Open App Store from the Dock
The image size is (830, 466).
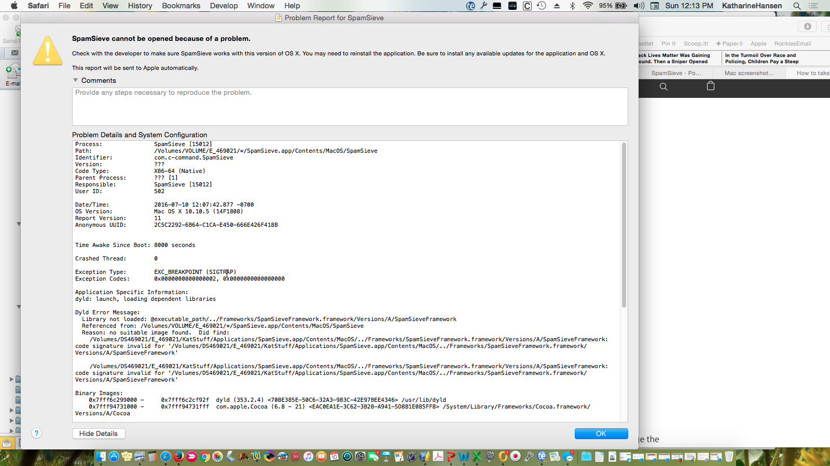[x=114, y=456]
